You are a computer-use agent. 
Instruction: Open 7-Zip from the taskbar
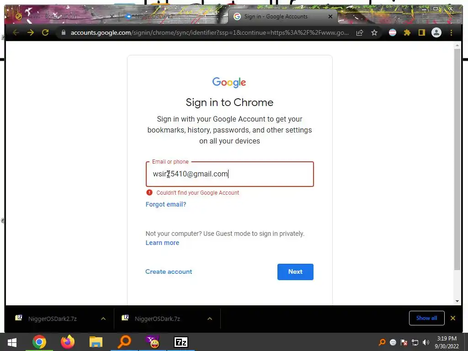tap(181, 342)
